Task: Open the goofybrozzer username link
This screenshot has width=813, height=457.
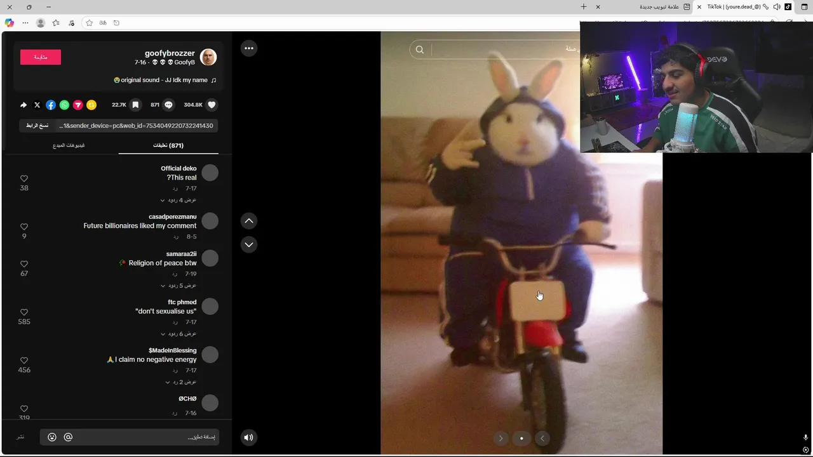Action: tap(170, 53)
